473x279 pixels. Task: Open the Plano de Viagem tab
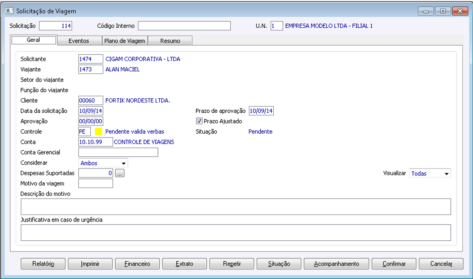click(124, 41)
